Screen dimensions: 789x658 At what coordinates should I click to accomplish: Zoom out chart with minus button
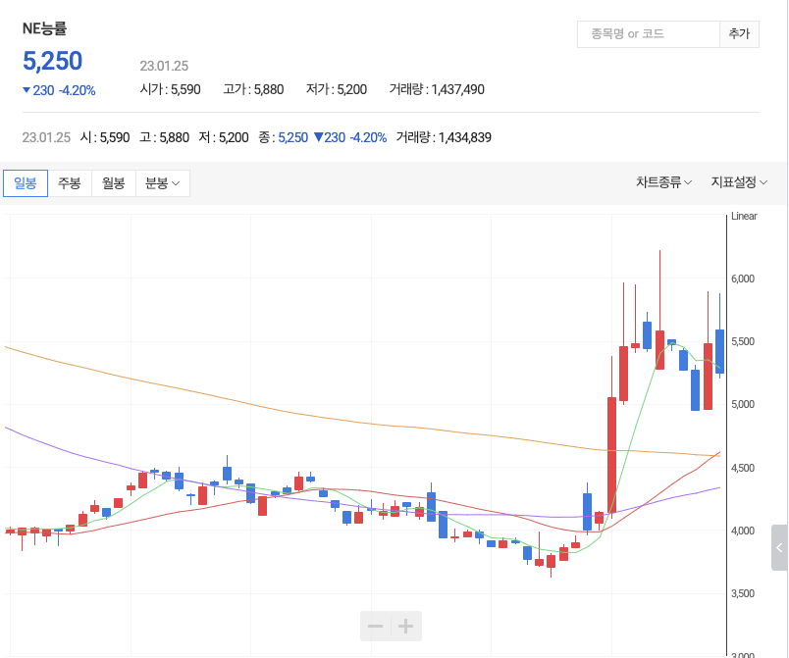[x=376, y=626]
